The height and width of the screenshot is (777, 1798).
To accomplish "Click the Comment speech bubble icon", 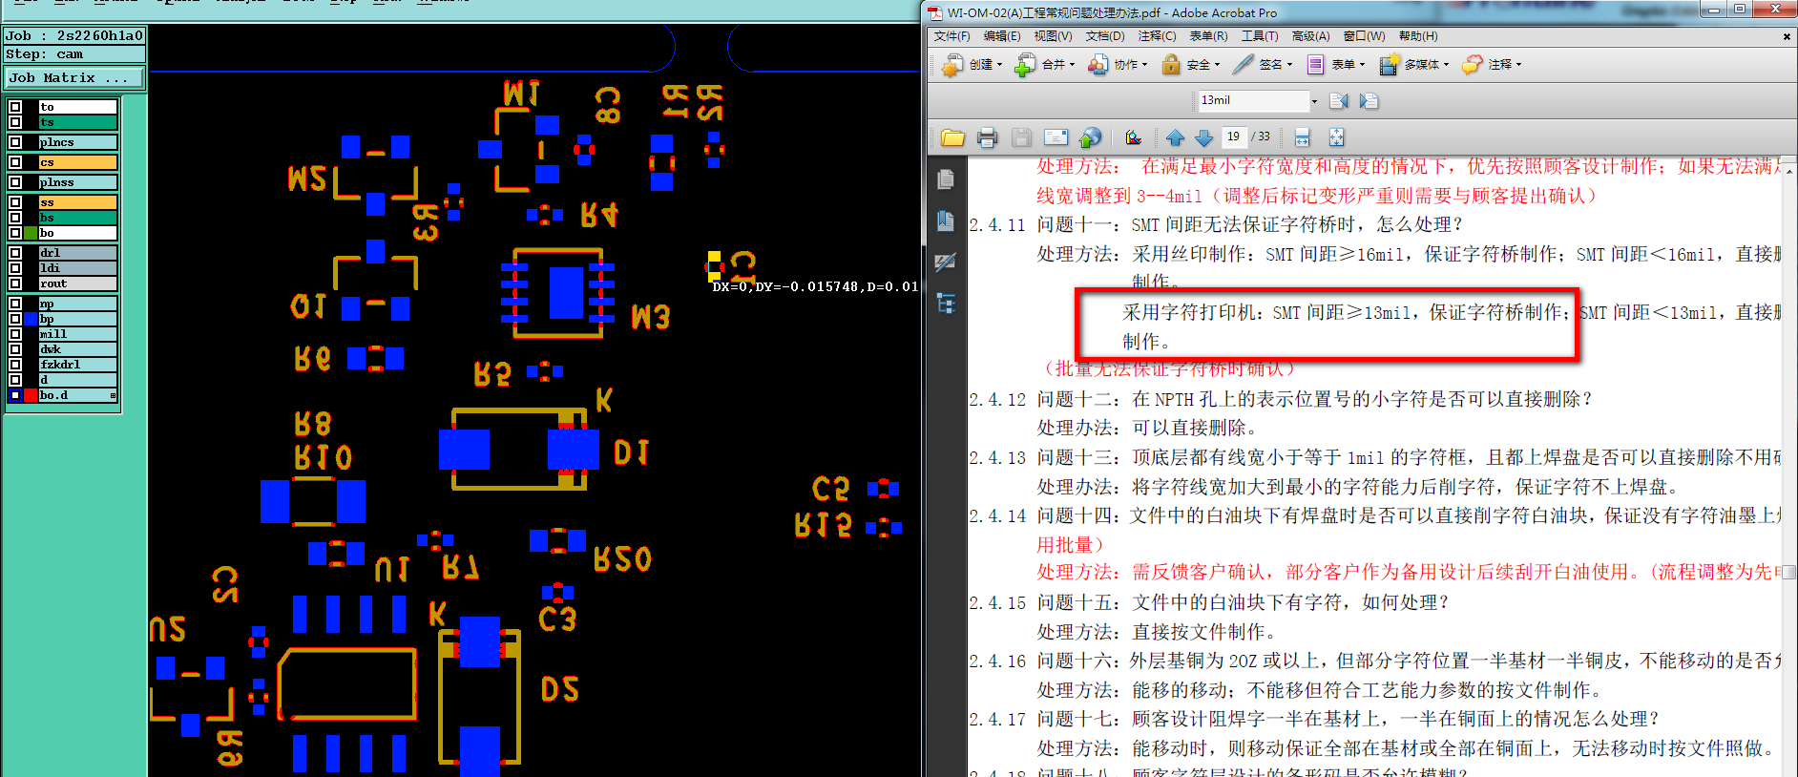I will [x=1473, y=65].
